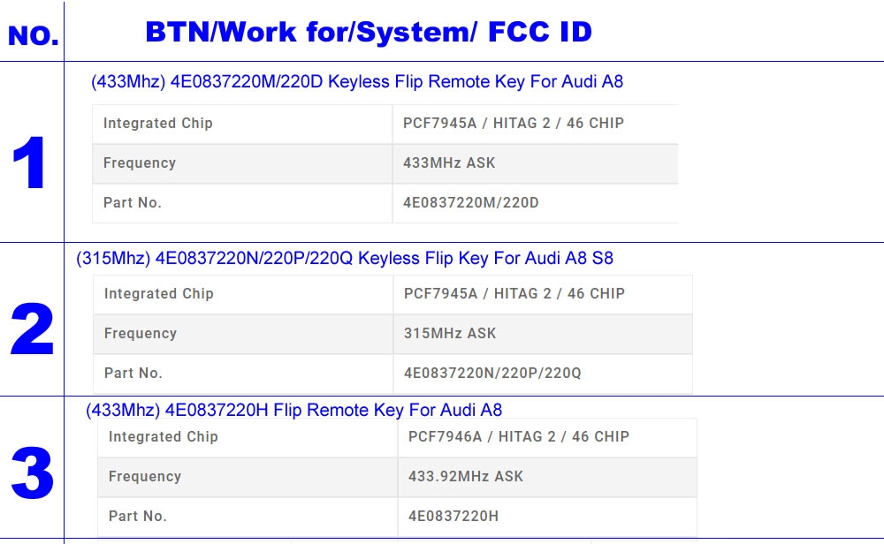
Task: Select the large row number 1
Action: click(30, 165)
